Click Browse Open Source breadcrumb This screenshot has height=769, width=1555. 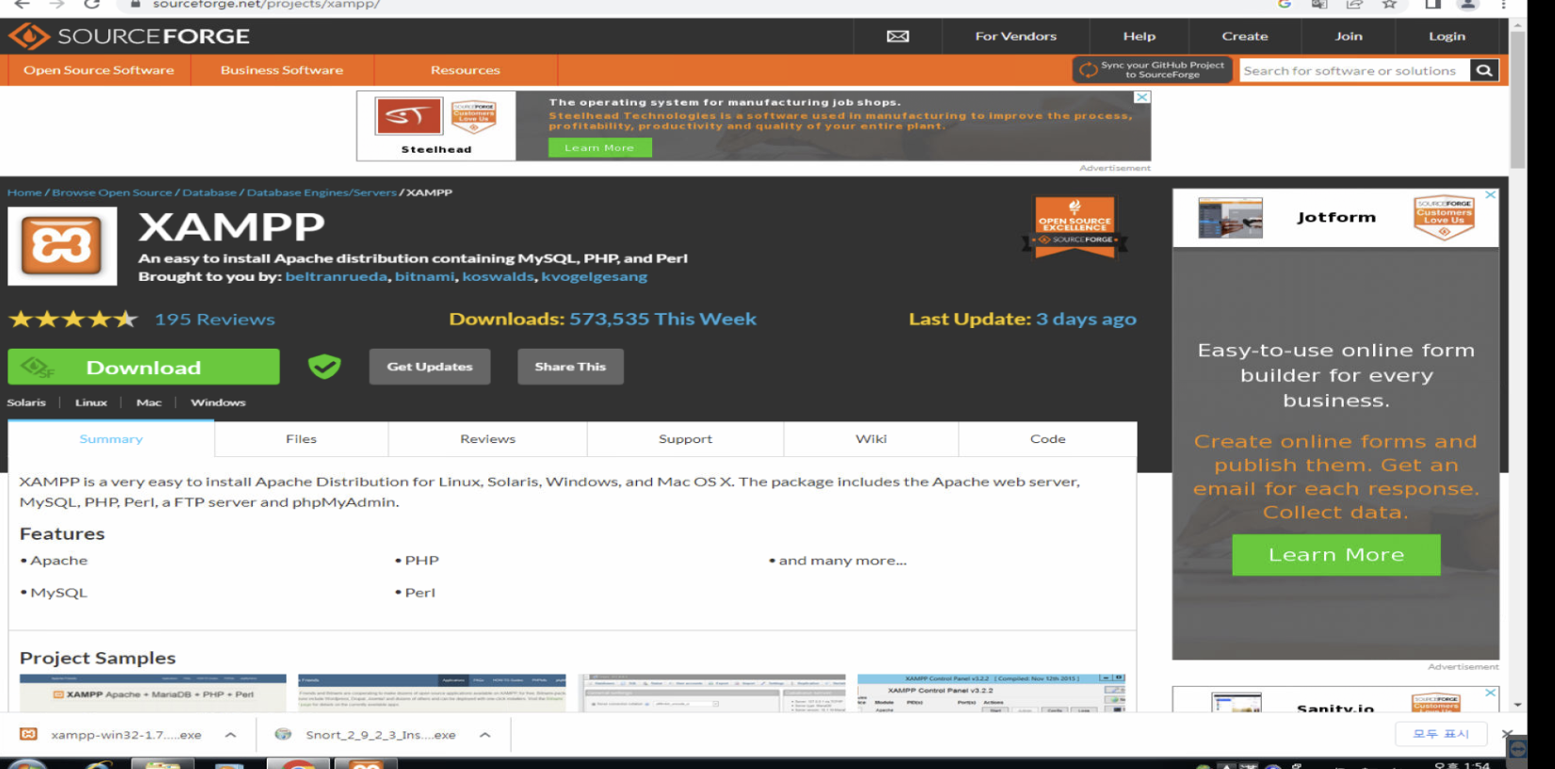(112, 192)
